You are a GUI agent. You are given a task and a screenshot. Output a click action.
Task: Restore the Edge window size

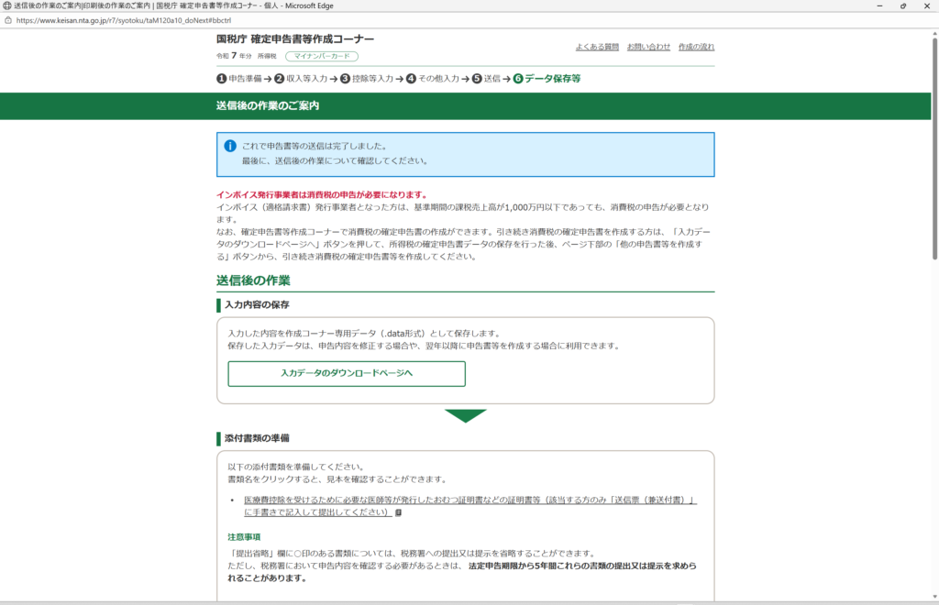(x=903, y=5)
